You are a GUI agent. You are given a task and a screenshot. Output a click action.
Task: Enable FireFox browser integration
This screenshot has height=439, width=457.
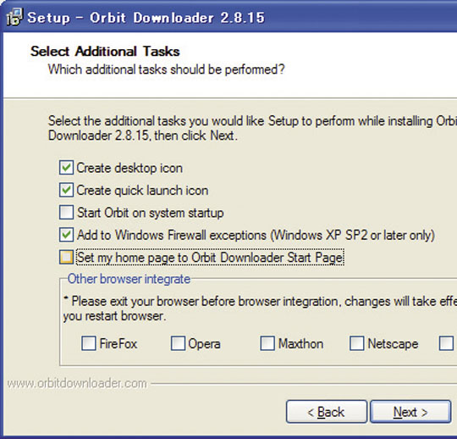coord(89,343)
